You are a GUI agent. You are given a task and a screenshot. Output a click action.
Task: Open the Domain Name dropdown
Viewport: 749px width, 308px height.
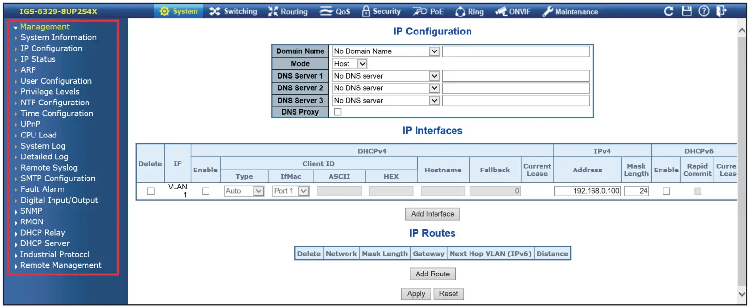point(386,51)
